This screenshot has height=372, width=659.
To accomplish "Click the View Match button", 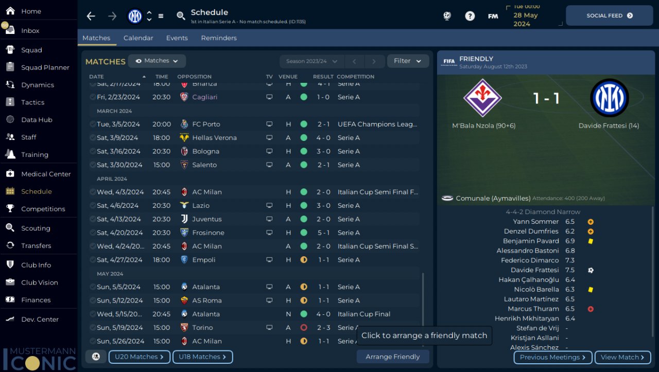I will pyautogui.click(x=622, y=357).
